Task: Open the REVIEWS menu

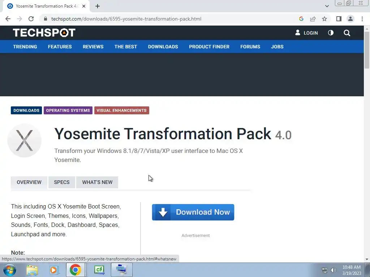Action: (93, 47)
